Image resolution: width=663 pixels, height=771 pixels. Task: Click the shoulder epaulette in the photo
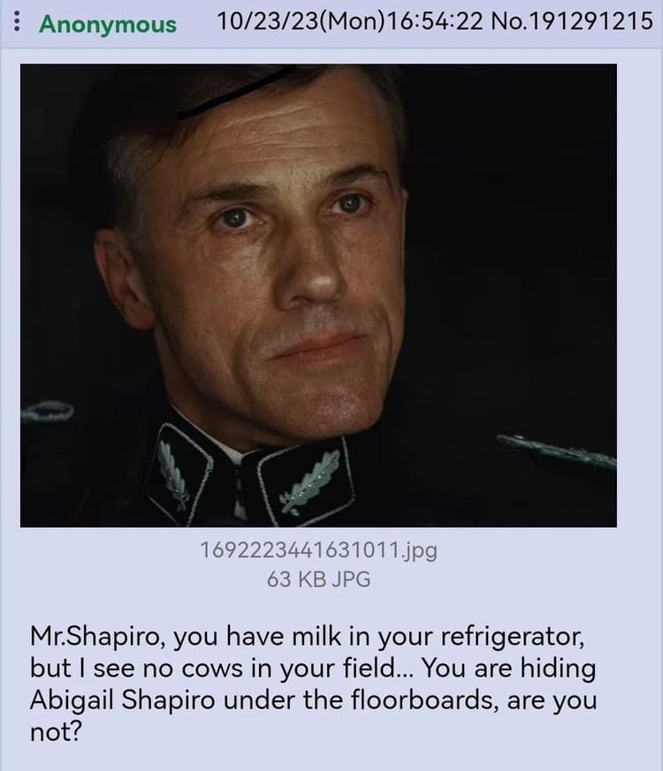(556, 452)
